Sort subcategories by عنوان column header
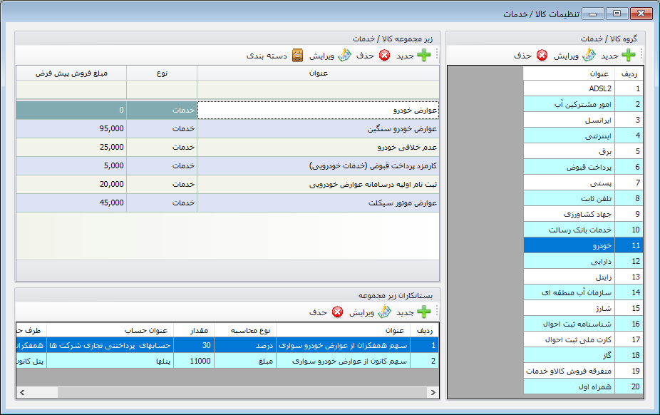 click(x=318, y=73)
